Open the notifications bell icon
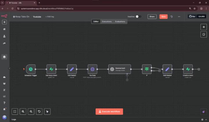The height and width of the screenshot is (122, 209). tap(4, 109)
